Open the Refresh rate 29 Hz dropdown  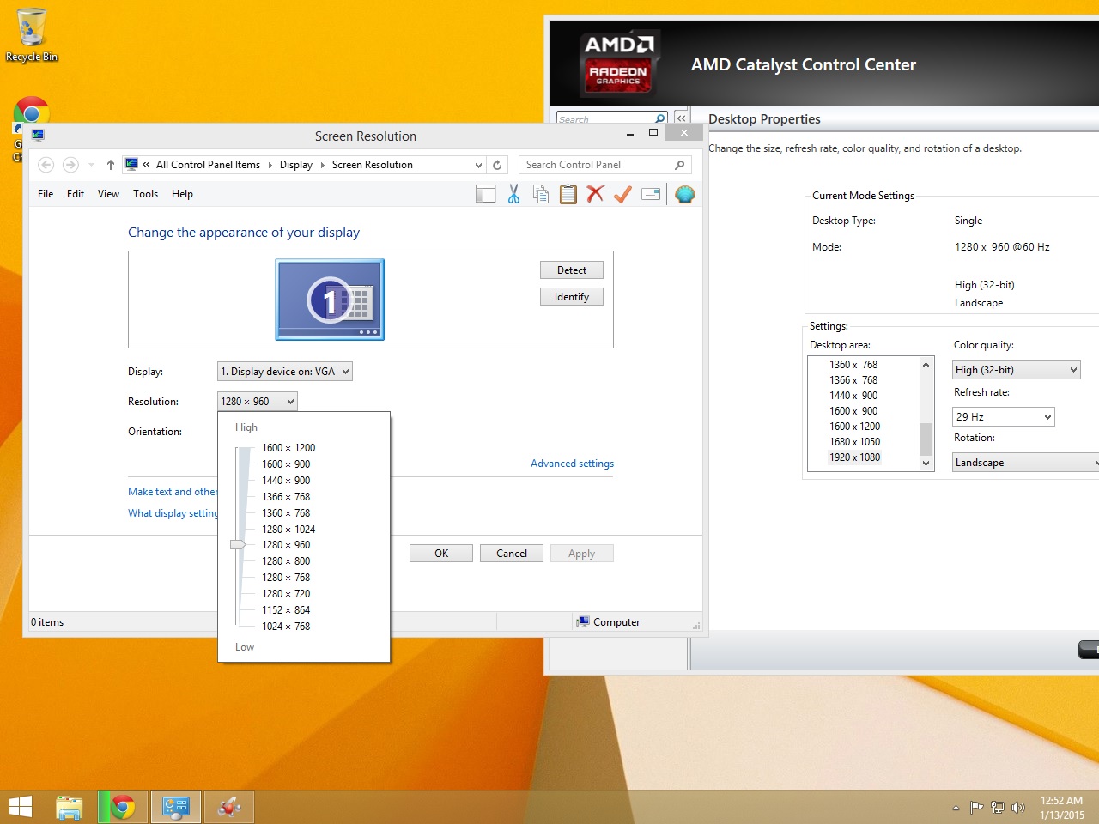pyautogui.click(x=1003, y=417)
